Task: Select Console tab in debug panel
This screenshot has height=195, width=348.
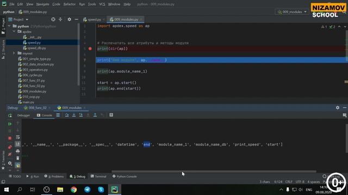Action: (x=45, y=115)
